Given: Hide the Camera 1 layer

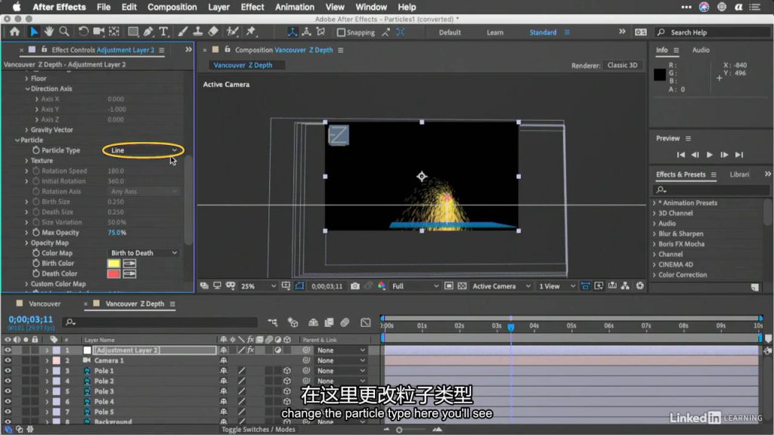Looking at the screenshot, I should pos(8,360).
